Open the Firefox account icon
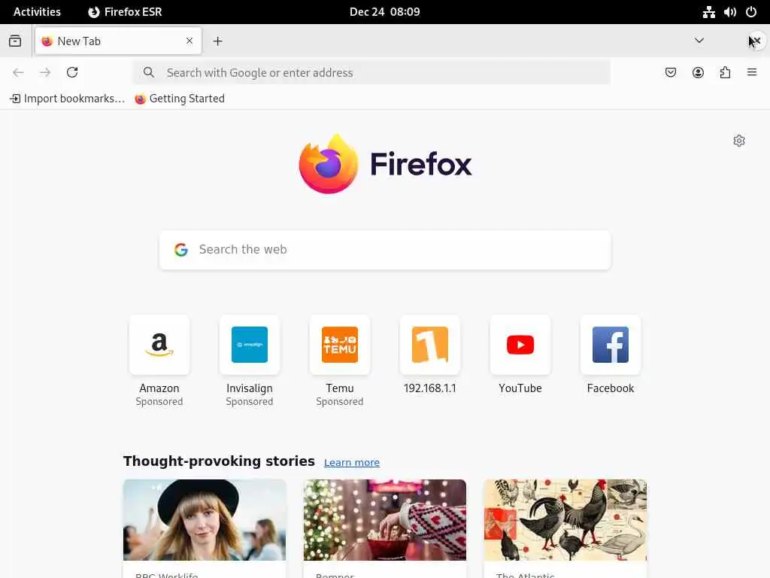The image size is (770, 578). (698, 73)
